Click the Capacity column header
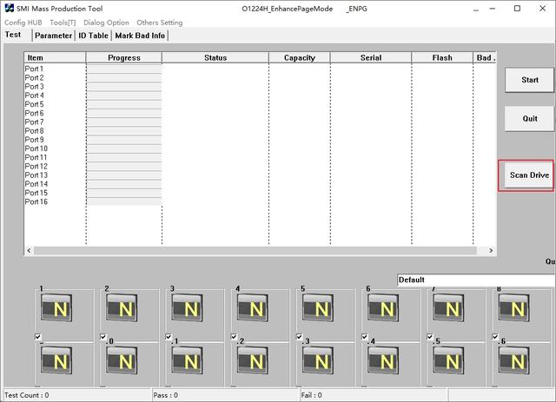 point(299,57)
